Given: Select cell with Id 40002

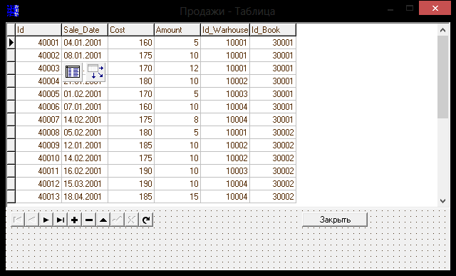Looking at the screenshot, I should click(x=38, y=56).
